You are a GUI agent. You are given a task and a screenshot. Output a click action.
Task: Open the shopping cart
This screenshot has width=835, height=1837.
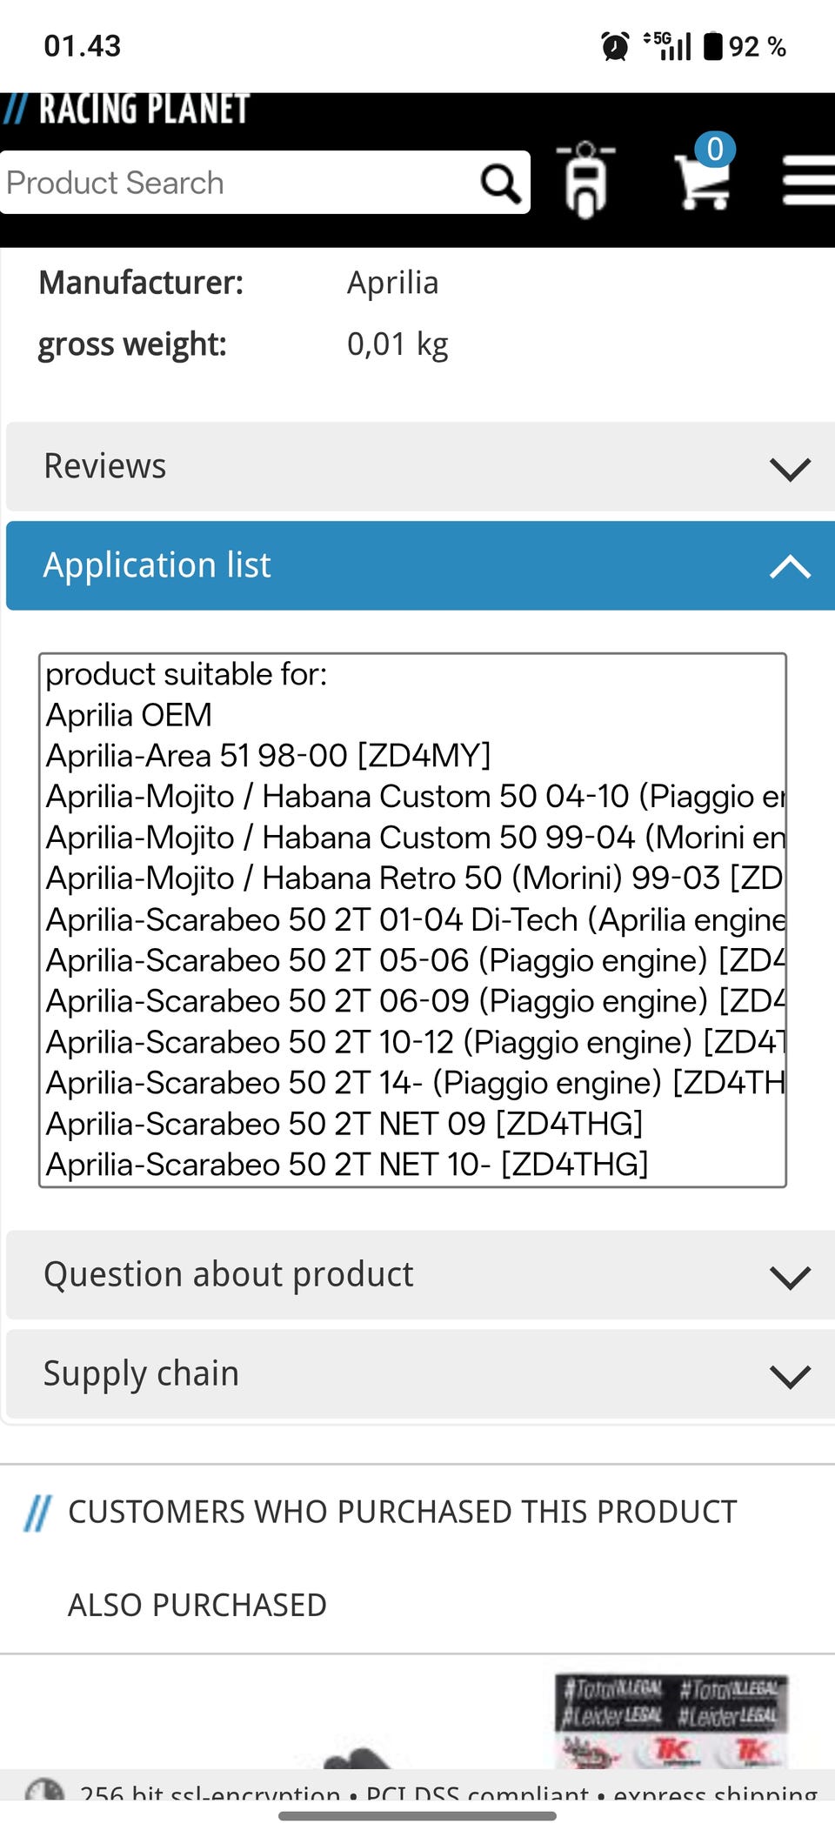coord(702,182)
